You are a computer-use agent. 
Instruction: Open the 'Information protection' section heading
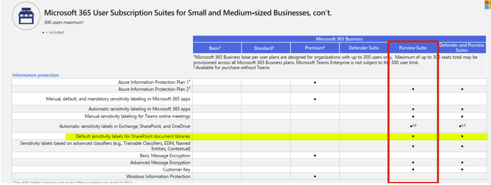(36, 75)
